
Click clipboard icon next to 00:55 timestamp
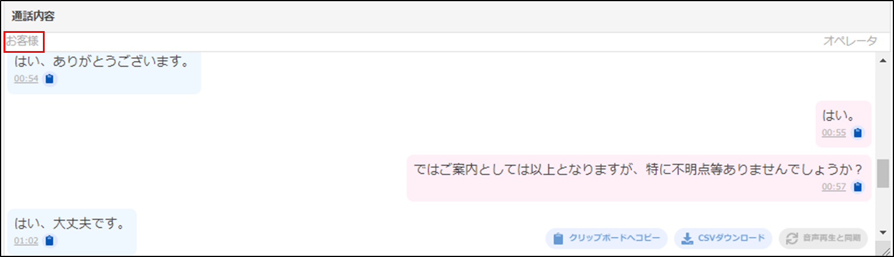tap(858, 133)
